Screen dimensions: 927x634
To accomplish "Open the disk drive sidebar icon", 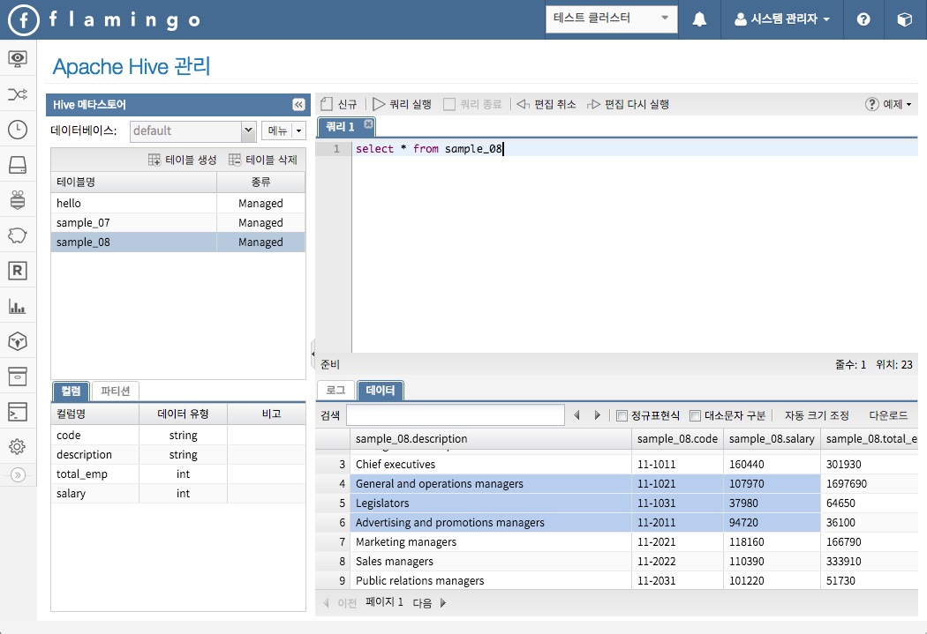I will (18, 165).
